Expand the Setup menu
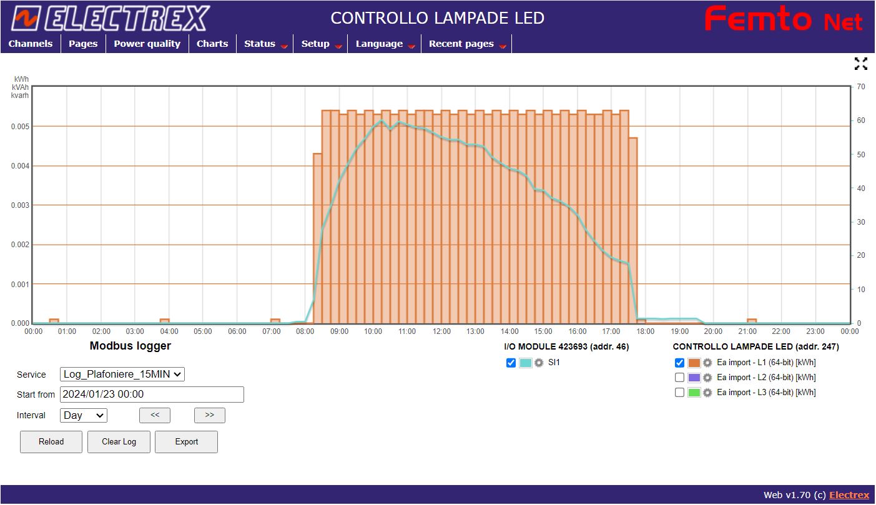This screenshot has width=876, height=505. (x=320, y=44)
